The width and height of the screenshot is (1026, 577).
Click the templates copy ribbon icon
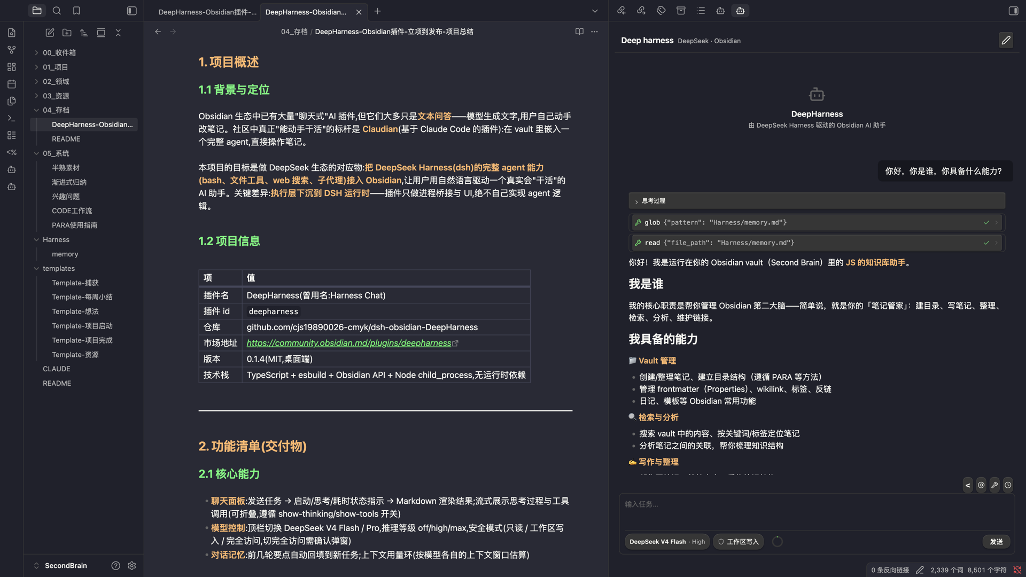(x=12, y=101)
